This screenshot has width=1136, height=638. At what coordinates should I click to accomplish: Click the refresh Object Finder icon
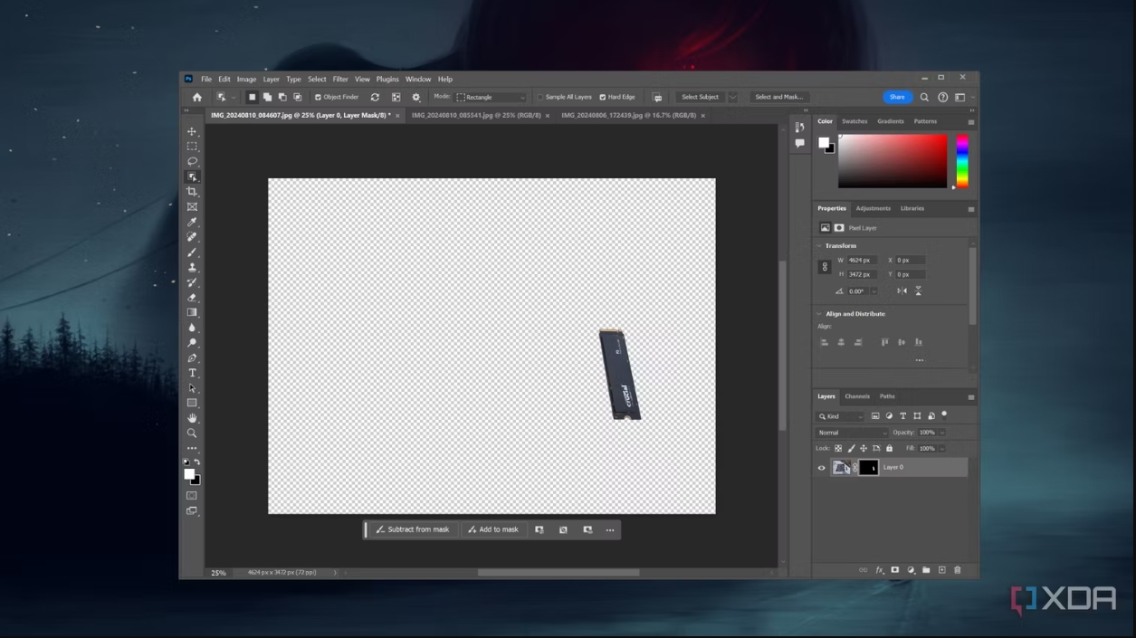[375, 97]
